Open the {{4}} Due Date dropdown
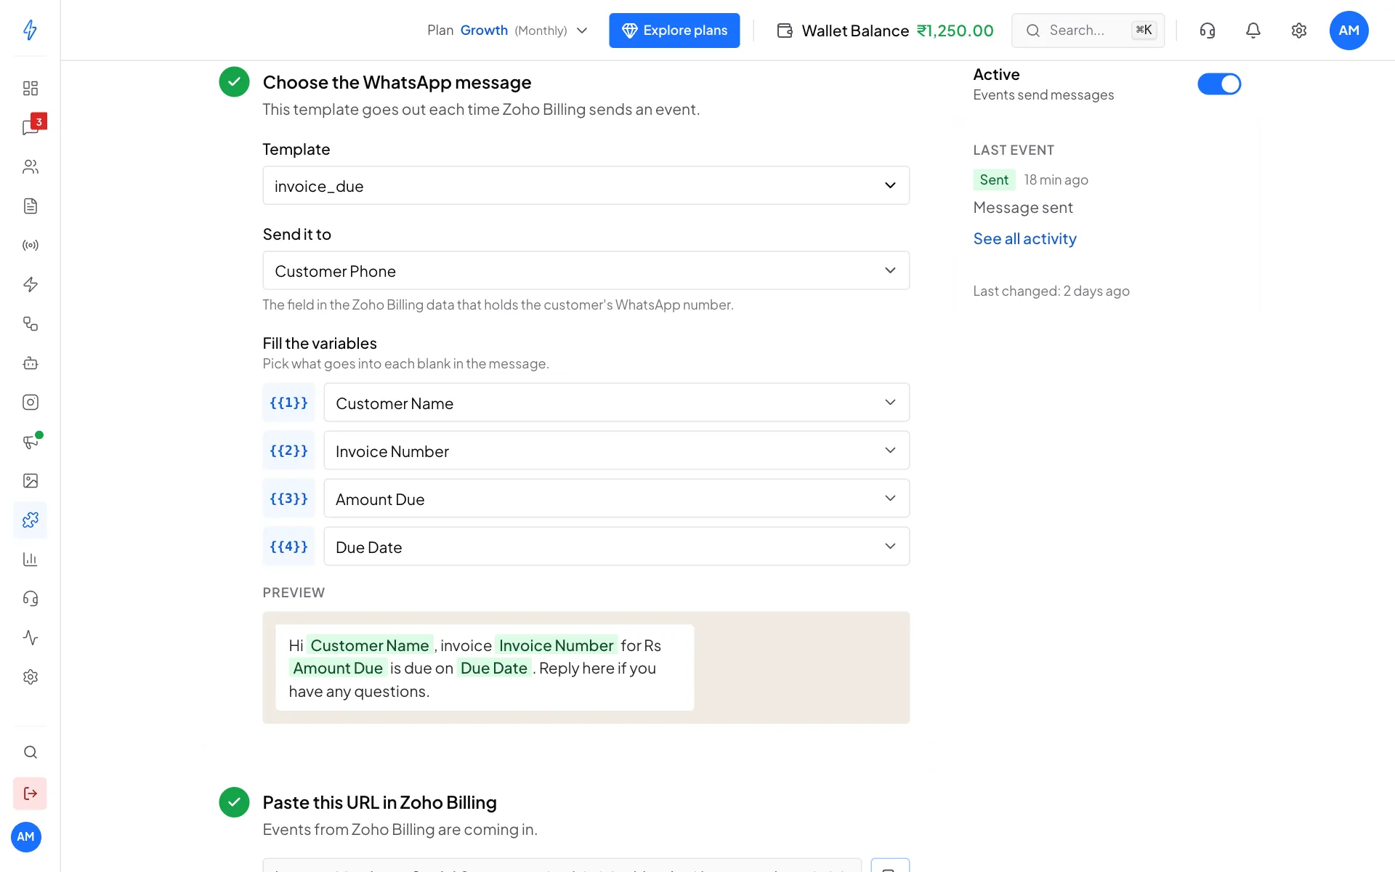 click(616, 546)
